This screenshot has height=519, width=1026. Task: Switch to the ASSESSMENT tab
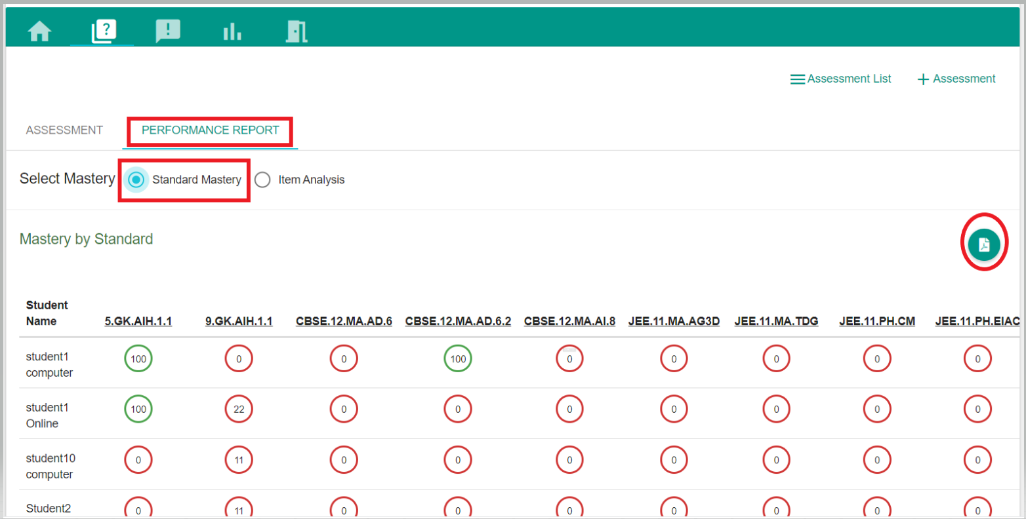pyautogui.click(x=64, y=130)
